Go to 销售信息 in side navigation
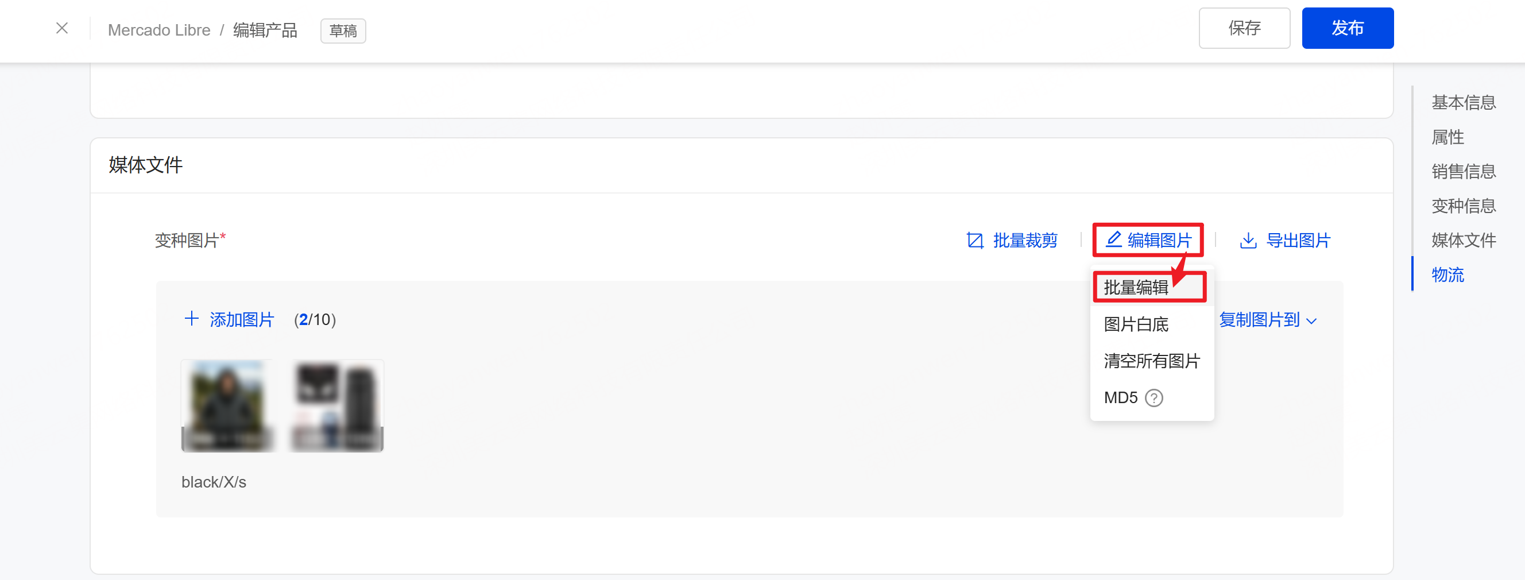 [x=1463, y=172]
